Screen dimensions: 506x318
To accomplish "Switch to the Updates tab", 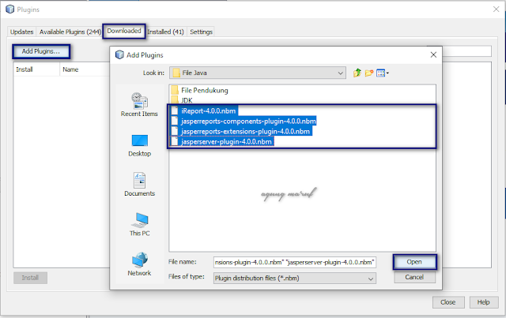I will [21, 32].
